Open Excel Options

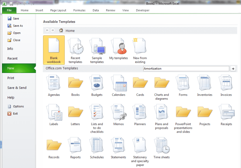click(16, 106)
